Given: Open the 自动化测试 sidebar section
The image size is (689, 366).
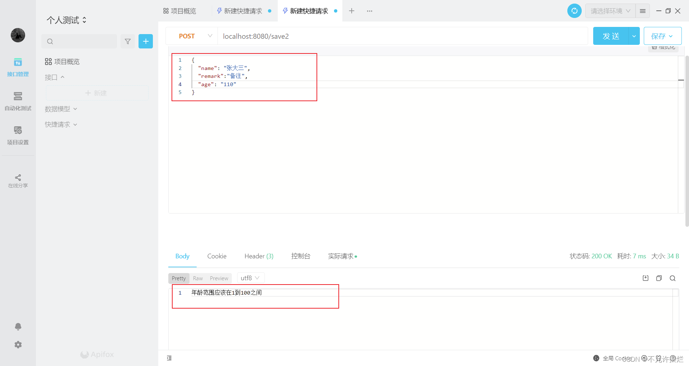Looking at the screenshot, I should tap(18, 102).
